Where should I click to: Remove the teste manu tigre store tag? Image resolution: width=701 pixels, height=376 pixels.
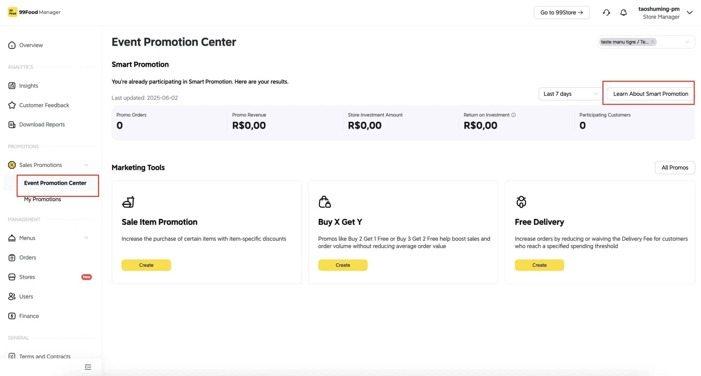pos(653,42)
